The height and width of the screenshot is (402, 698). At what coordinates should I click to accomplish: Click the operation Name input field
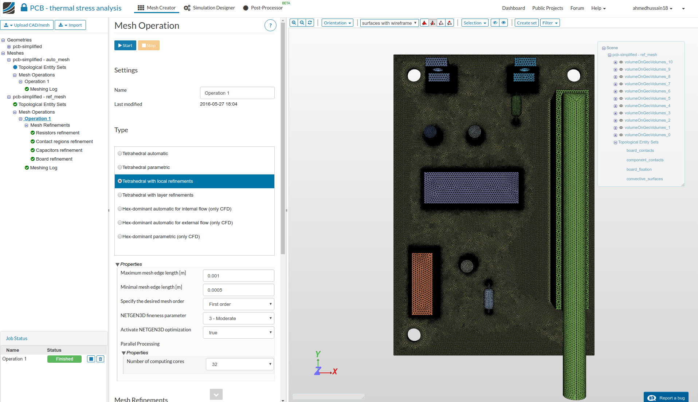coord(237,93)
